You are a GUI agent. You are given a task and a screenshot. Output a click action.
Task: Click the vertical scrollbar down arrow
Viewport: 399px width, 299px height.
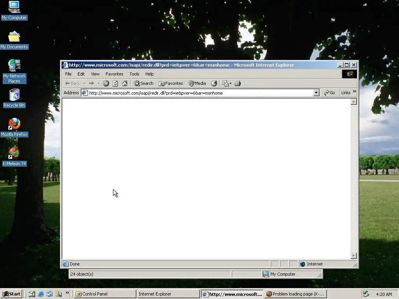(354, 255)
